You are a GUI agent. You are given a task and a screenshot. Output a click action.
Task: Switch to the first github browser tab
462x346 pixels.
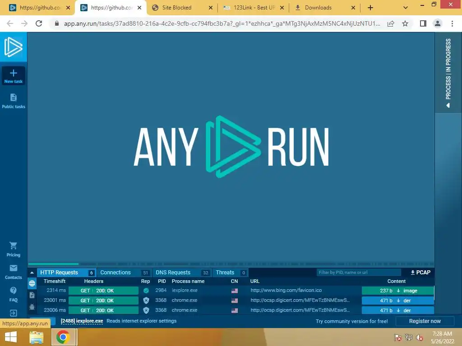[40, 8]
